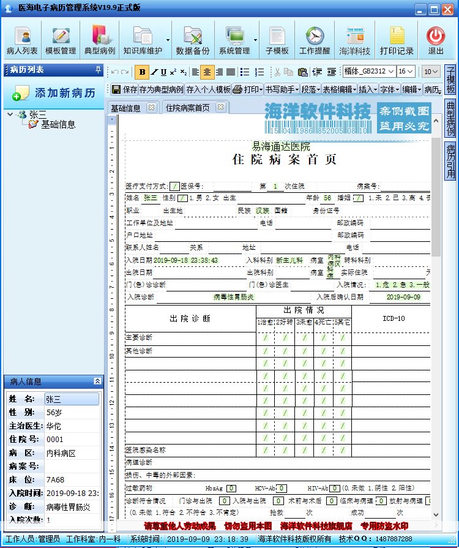The height and width of the screenshot is (548, 459).
Task: Click the 知识库维护 dropdown arrow
Action: coord(168,40)
